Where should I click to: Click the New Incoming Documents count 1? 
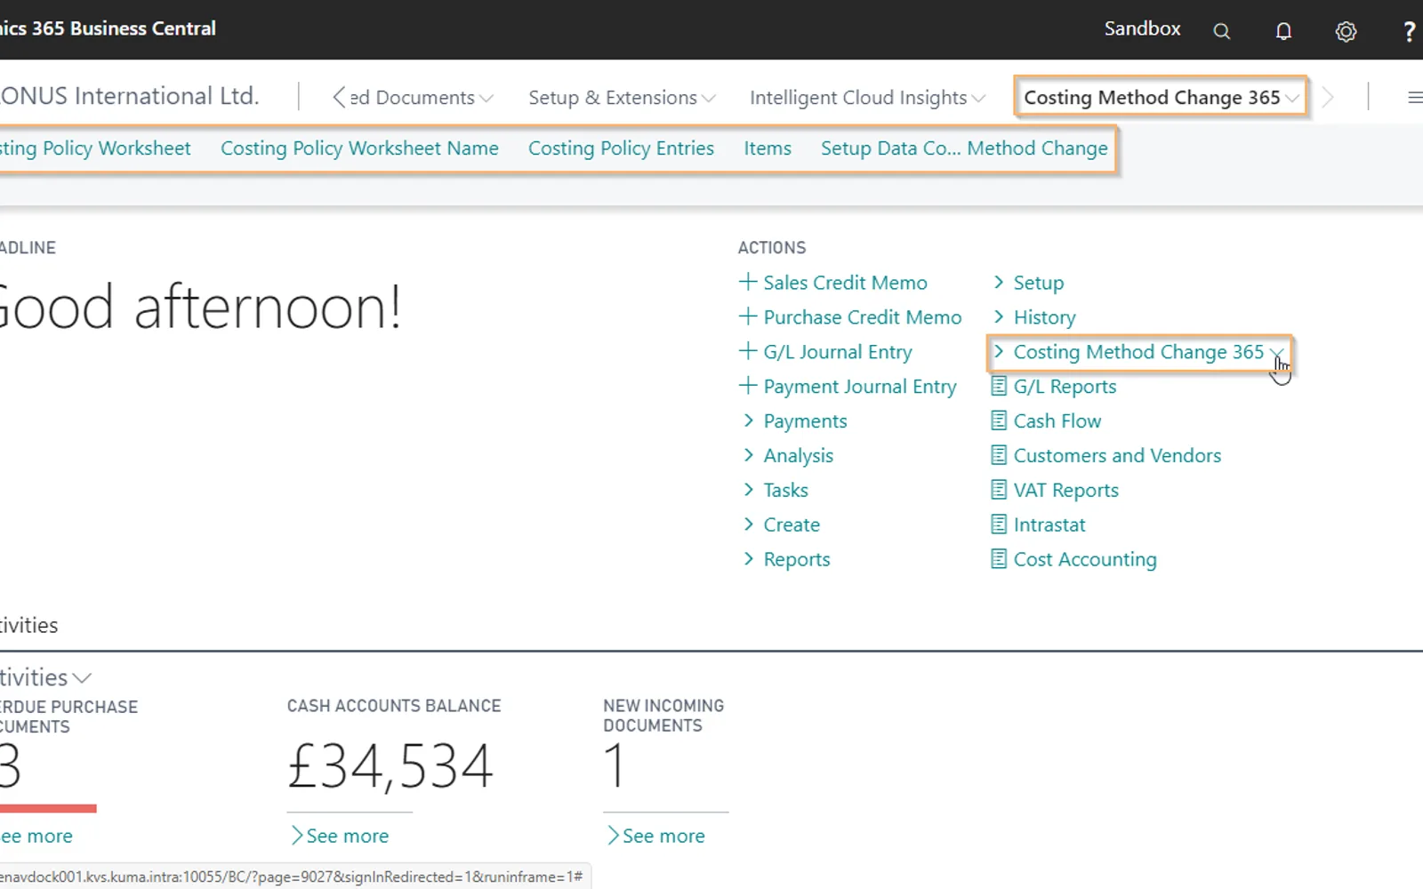coord(615,766)
